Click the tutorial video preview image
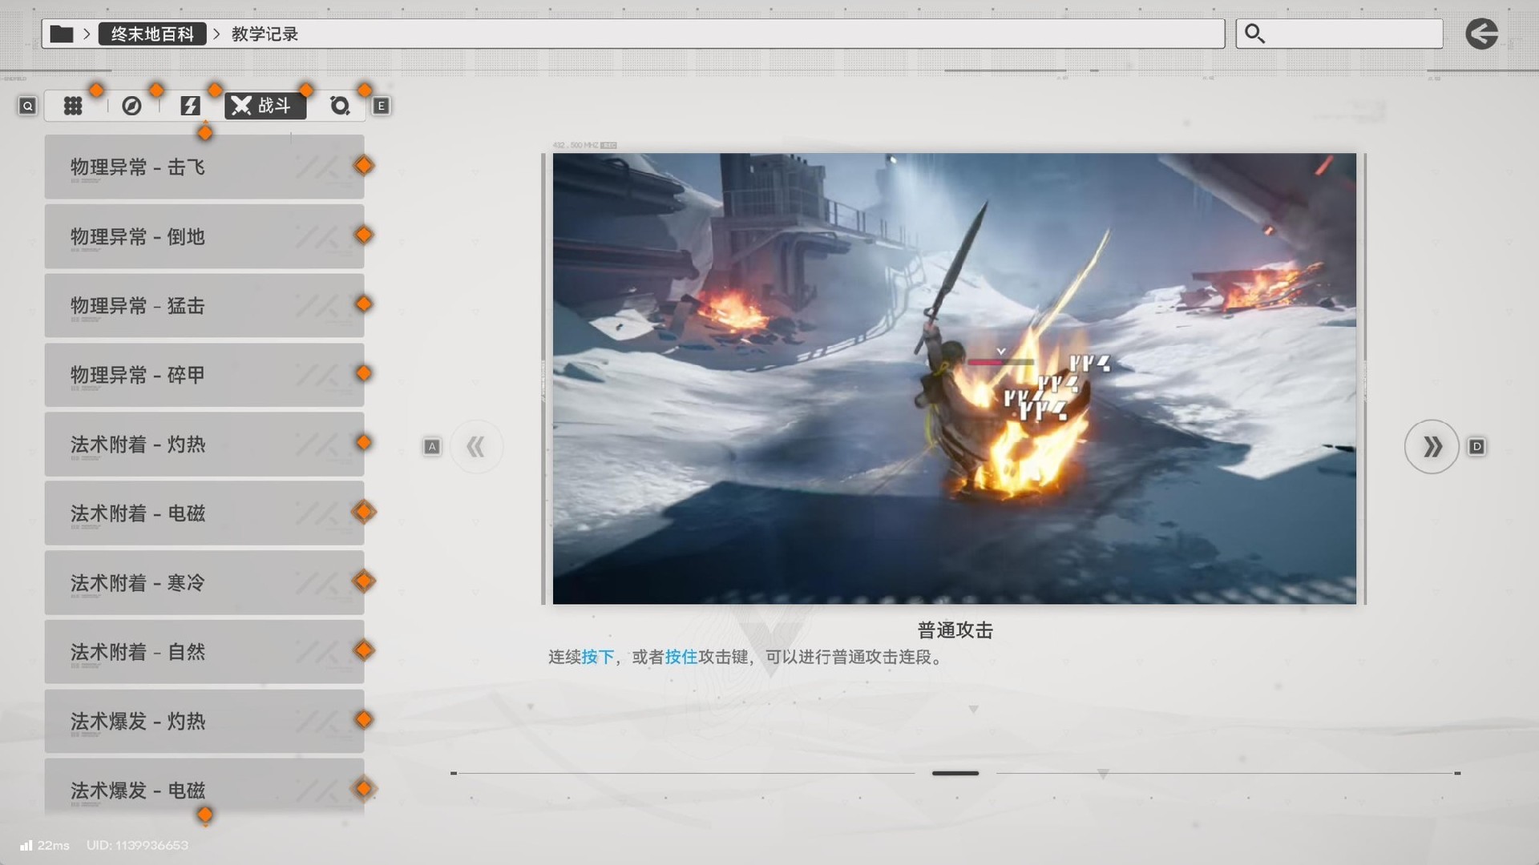 954,378
